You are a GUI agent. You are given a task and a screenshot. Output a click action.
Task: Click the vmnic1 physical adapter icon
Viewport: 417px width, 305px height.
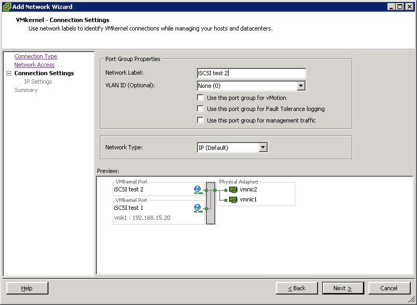[233, 200]
